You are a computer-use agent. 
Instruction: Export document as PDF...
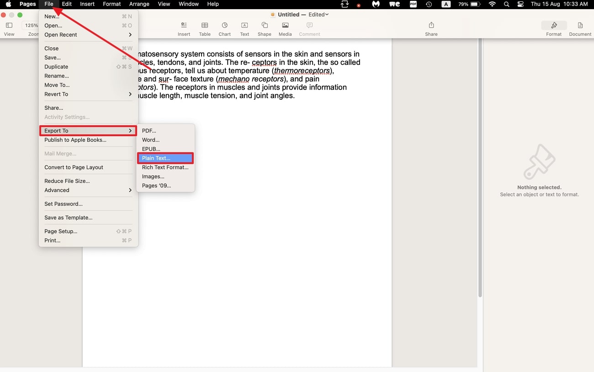point(165,131)
